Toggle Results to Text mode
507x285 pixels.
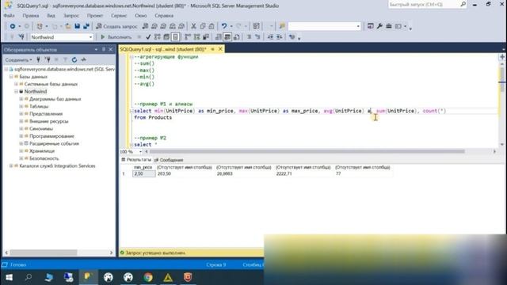click(x=219, y=37)
